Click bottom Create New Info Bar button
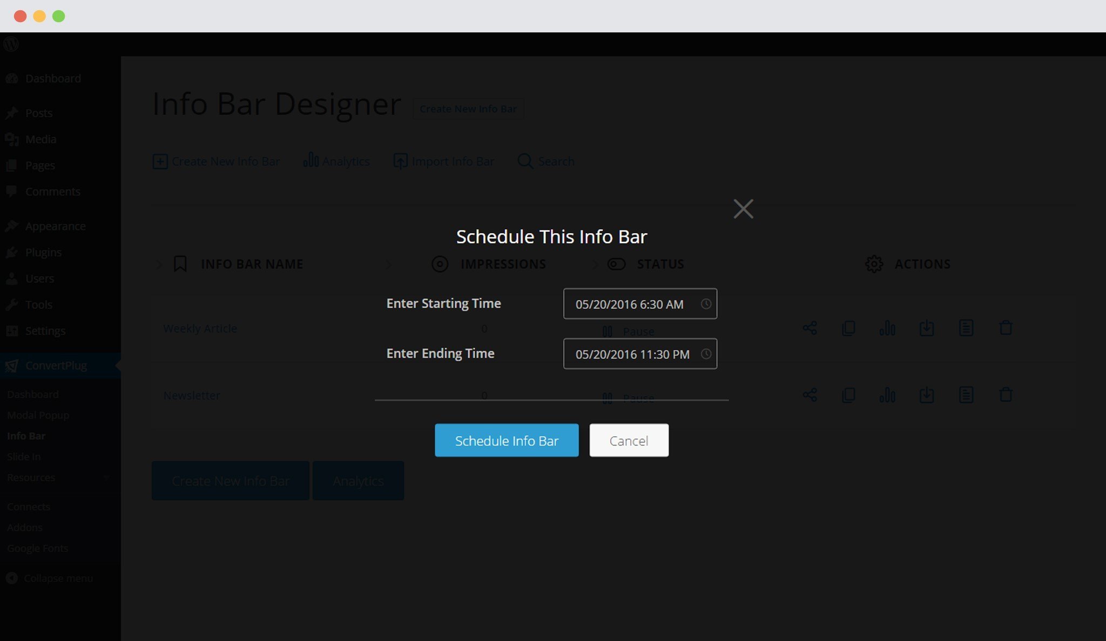The height and width of the screenshot is (641, 1106). tap(231, 481)
